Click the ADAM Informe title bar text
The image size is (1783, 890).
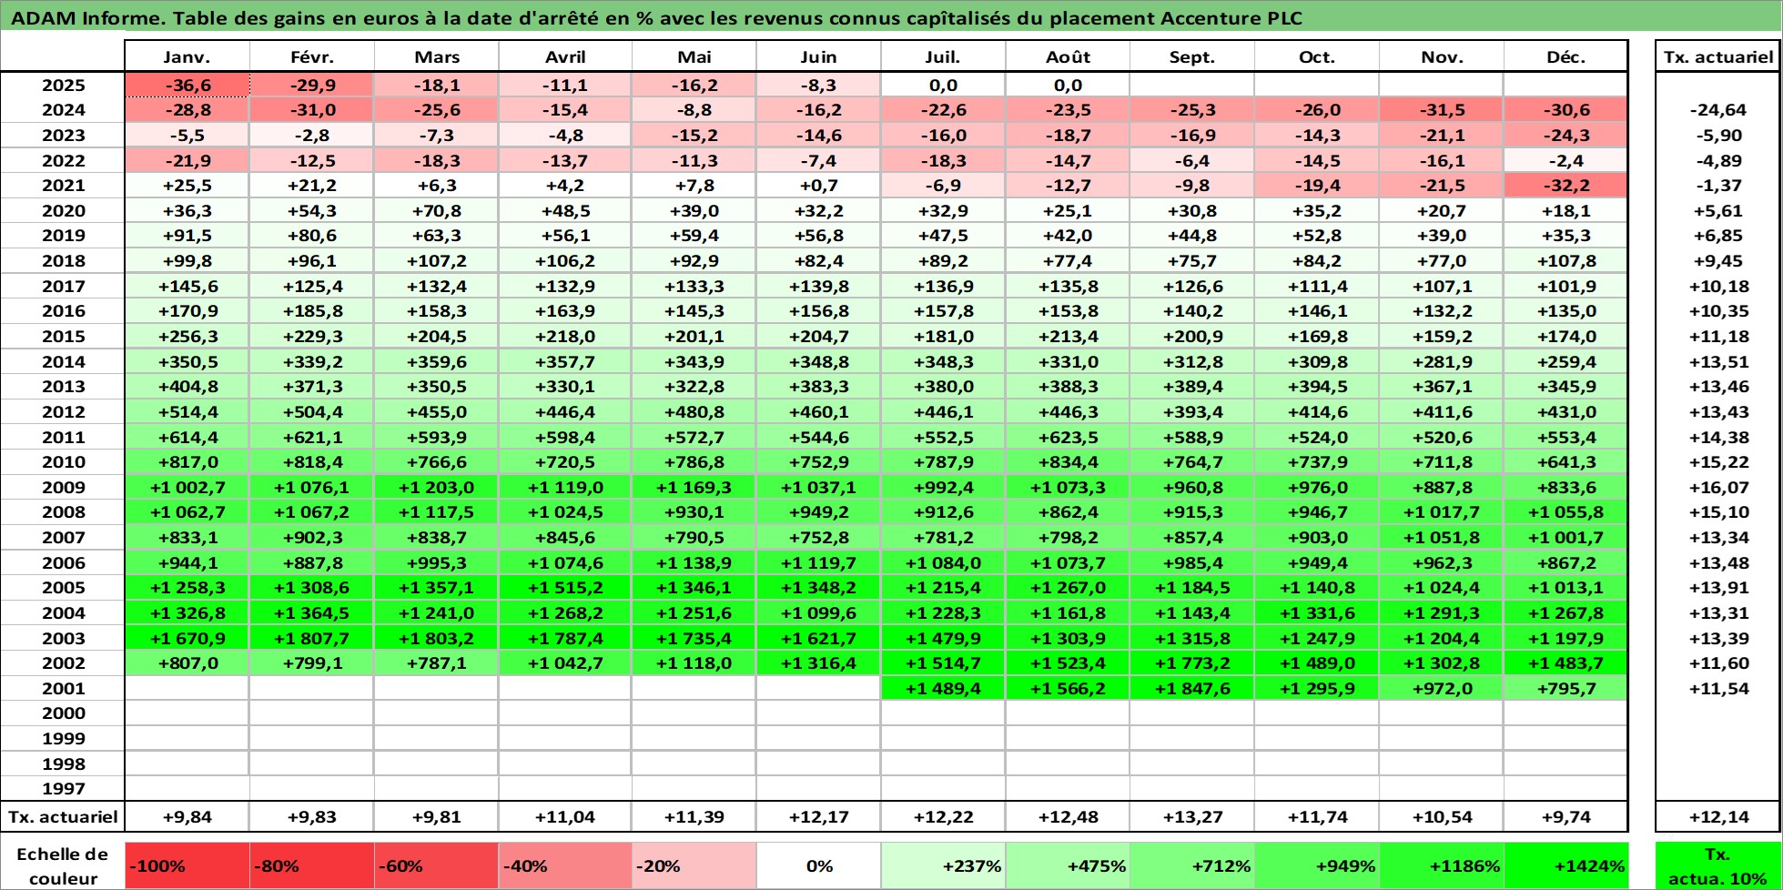[x=656, y=17]
